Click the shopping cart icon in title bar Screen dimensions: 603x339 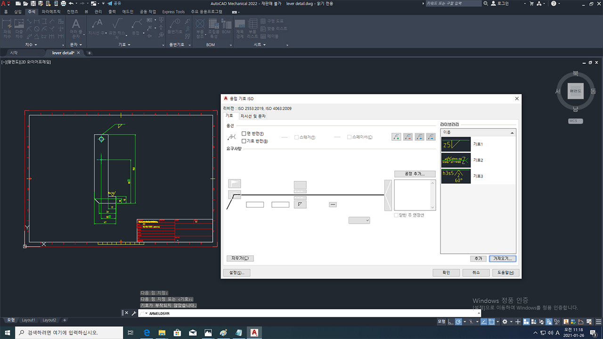coord(531,3)
